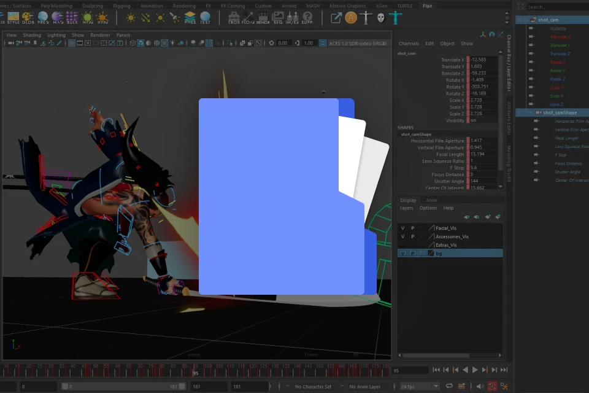Enable visibility box of Extras_Vis layer

tap(402, 245)
